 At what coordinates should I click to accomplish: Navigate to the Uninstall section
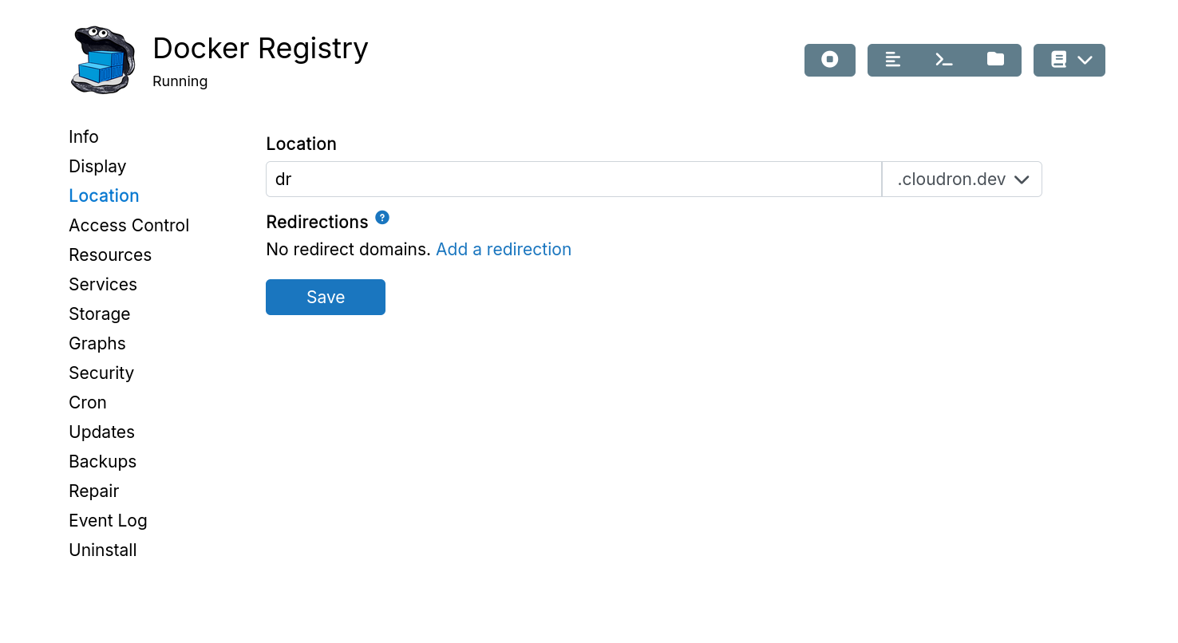103,550
